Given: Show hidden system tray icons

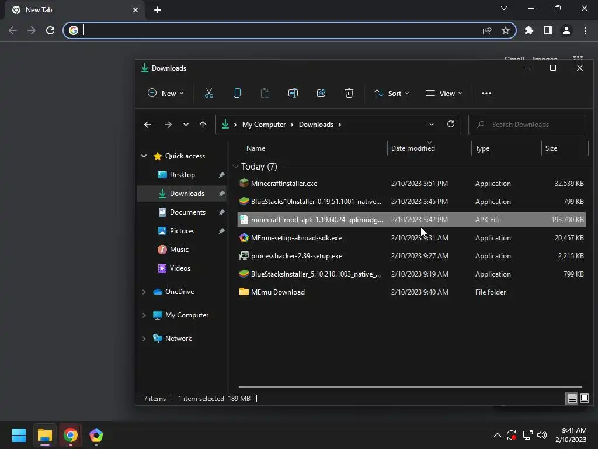Looking at the screenshot, I should pyautogui.click(x=498, y=435).
